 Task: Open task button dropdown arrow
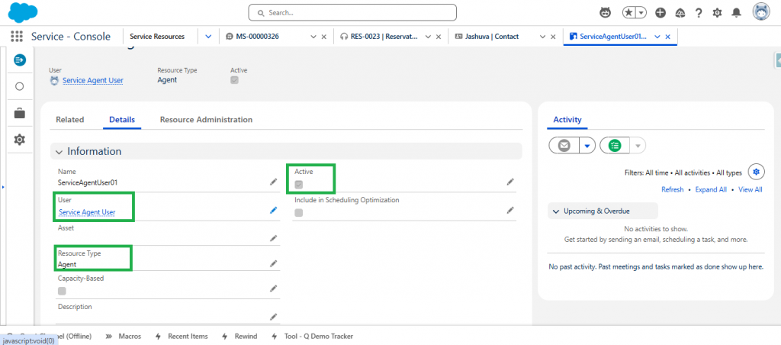(x=638, y=146)
